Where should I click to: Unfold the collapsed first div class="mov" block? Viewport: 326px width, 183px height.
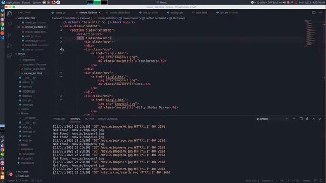pyautogui.click(x=61, y=42)
